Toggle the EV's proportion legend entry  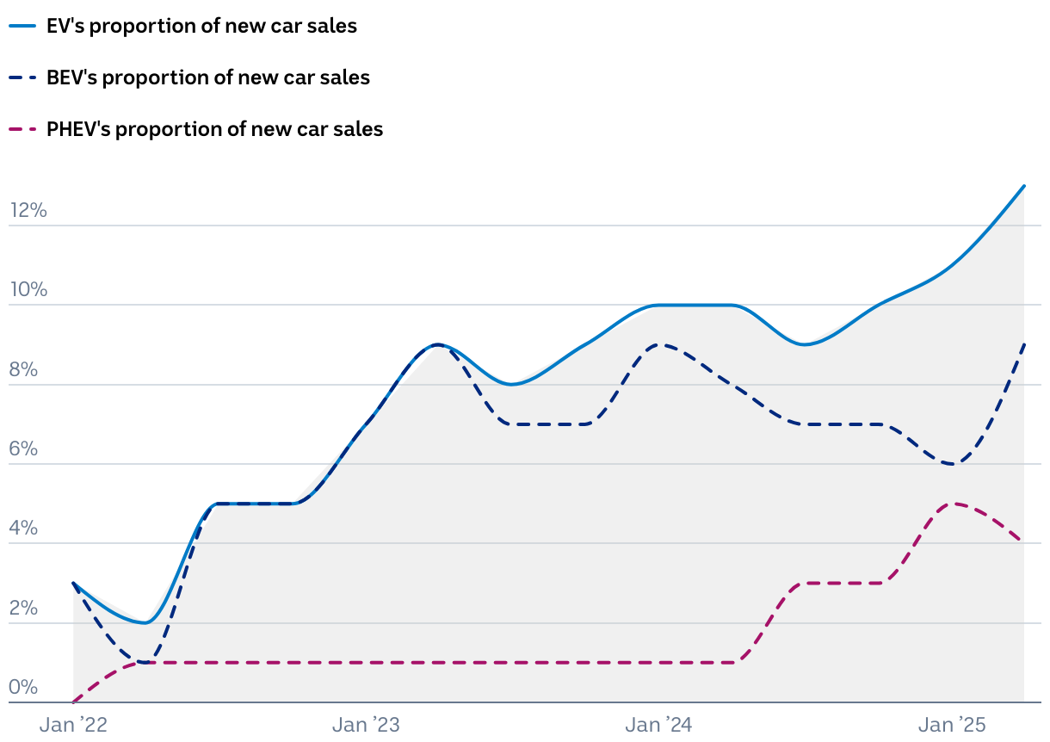tap(201, 26)
